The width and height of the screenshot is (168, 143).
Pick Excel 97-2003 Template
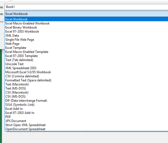86,56
